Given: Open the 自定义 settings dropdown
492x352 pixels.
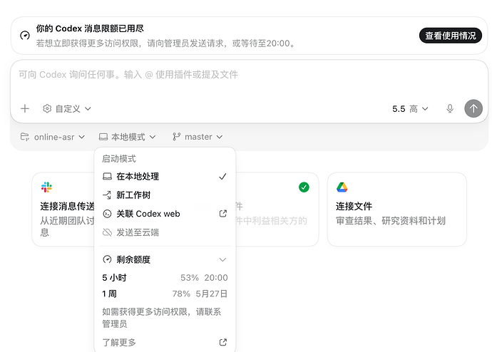Looking at the screenshot, I should point(67,109).
